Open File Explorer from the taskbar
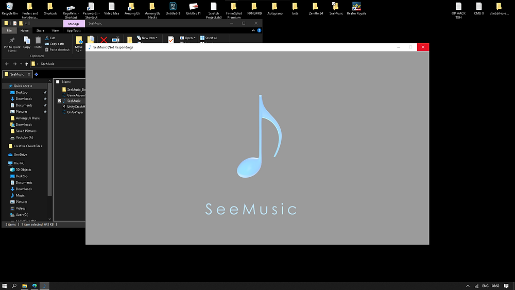 pyautogui.click(x=24, y=286)
